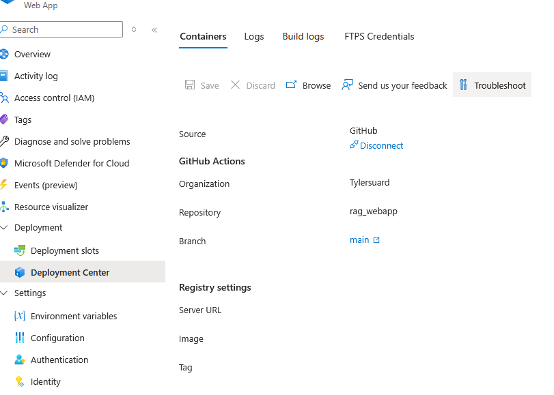Click the Configuration bars icon

20,338
